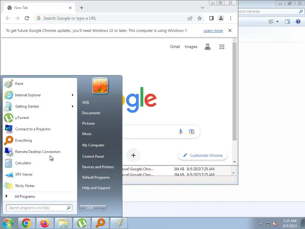The image size is (305, 229).
Task: Focus Search programs and files box
Action: point(39,208)
